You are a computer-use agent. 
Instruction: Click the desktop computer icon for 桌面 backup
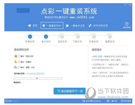[x=16, y=67]
